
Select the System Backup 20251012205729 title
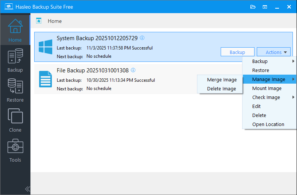[x=97, y=38]
